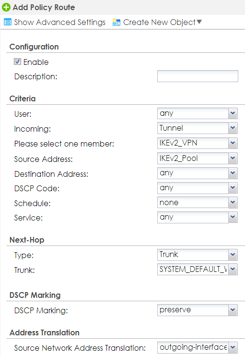Click into the Description text field
The image size is (245, 356).
point(198,76)
